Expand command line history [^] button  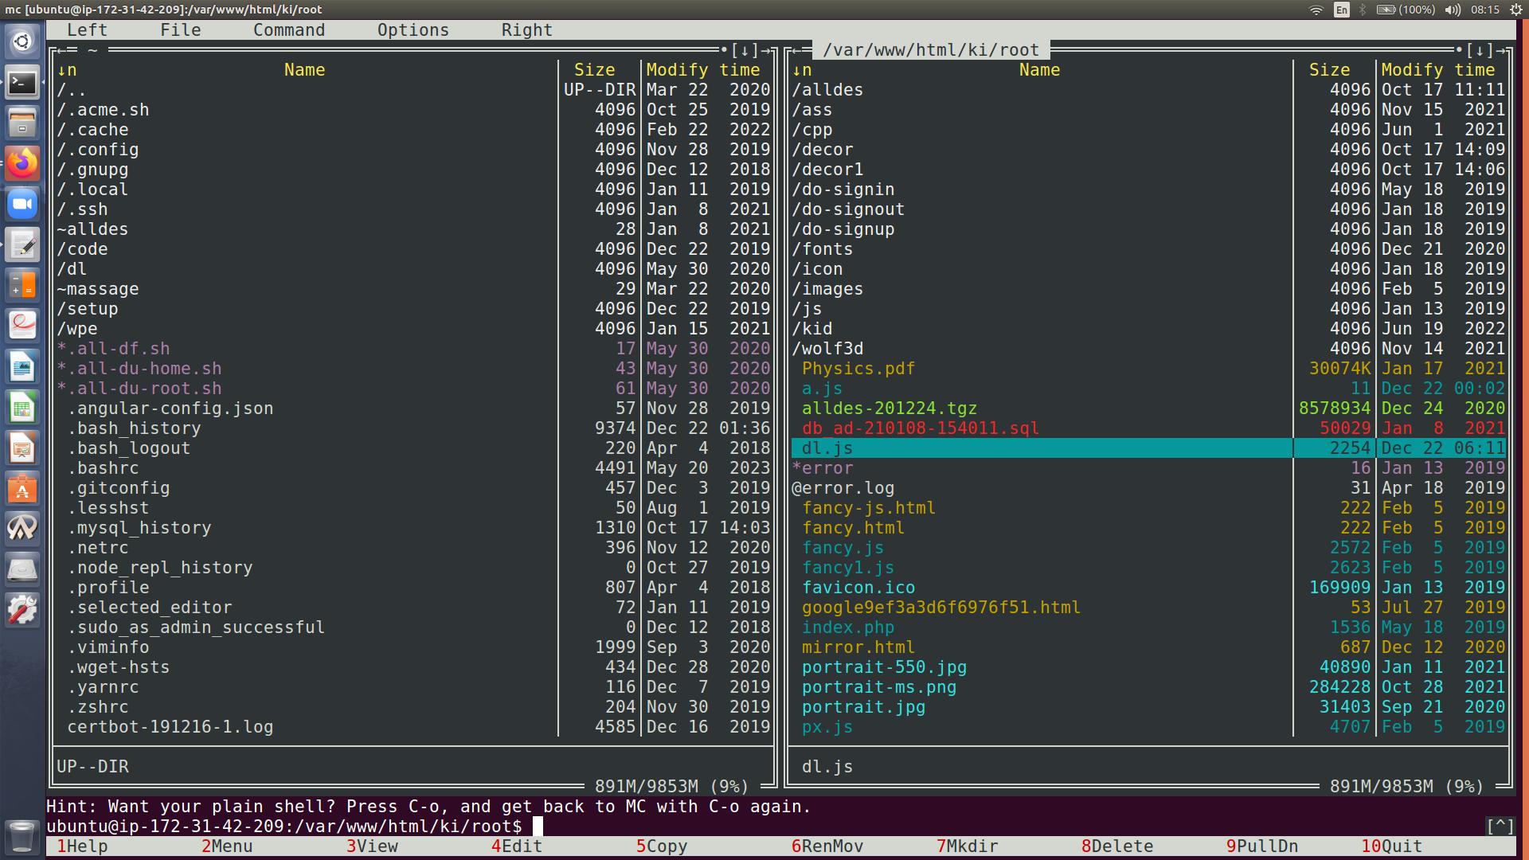click(1500, 826)
